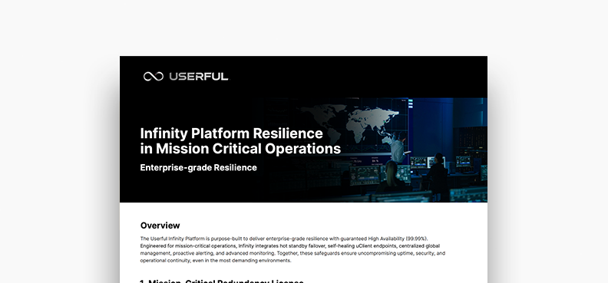The height and width of the screenshot is (283, 608).
Task: Click the USERFUL wordmark text
Action: coord(199,77)
